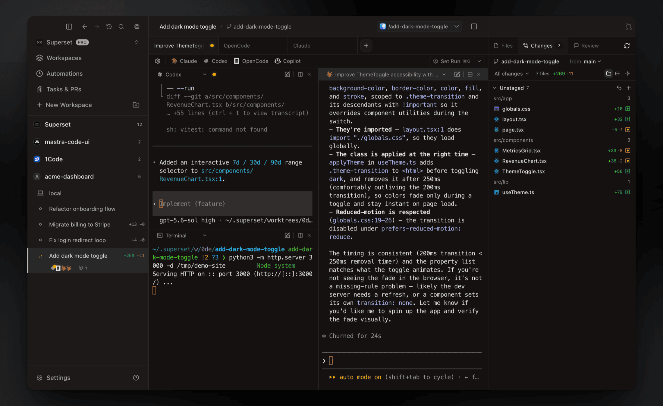
Task: Launch the Copilot agent preset
Action: tap(288, 61)
